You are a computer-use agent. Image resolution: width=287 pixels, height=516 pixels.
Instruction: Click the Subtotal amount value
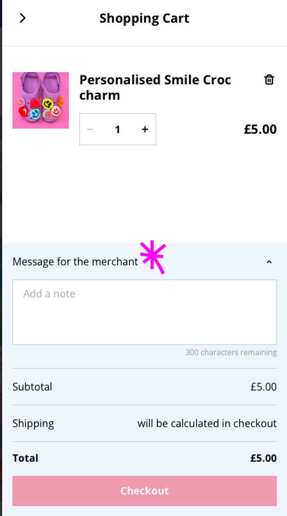point(263,386)
